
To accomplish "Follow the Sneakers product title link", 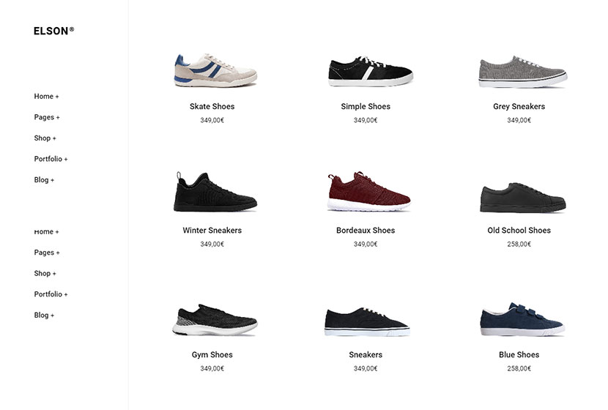I will coord(366,354).
